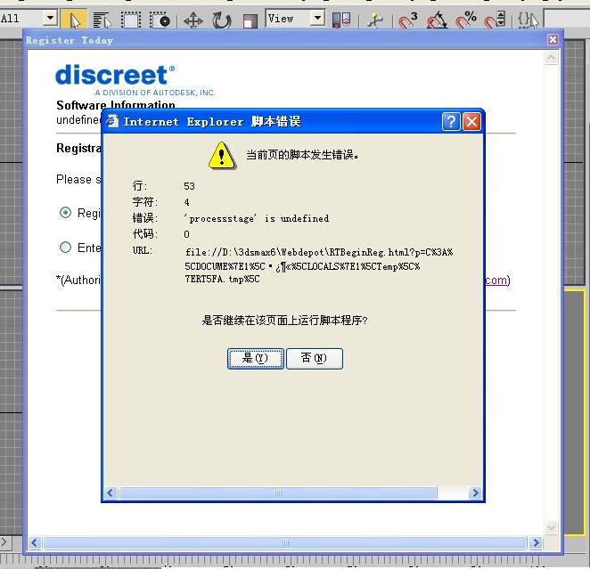Click Register Today horizontal scrollbar left arrow
This screenshot has height=569, width=590.
[x=35, y=542]
